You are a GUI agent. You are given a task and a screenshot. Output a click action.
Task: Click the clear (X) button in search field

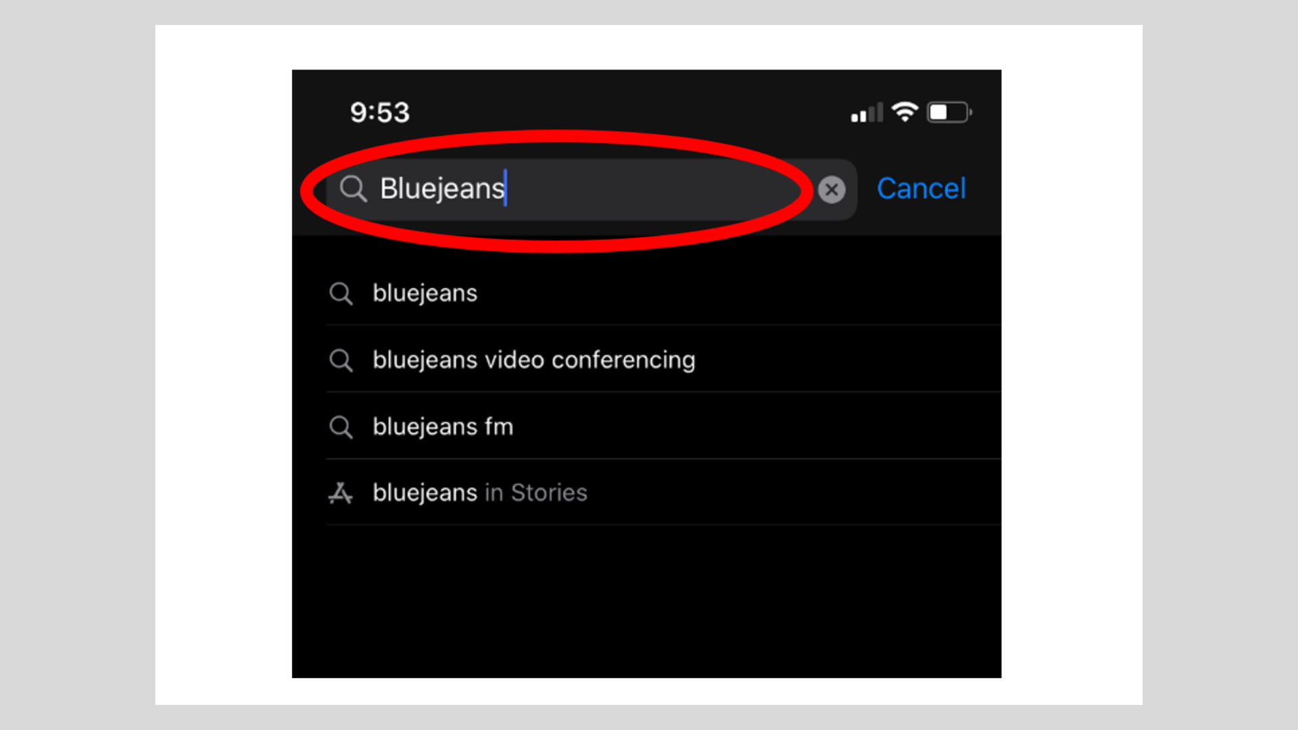click(x=832, y=189)
